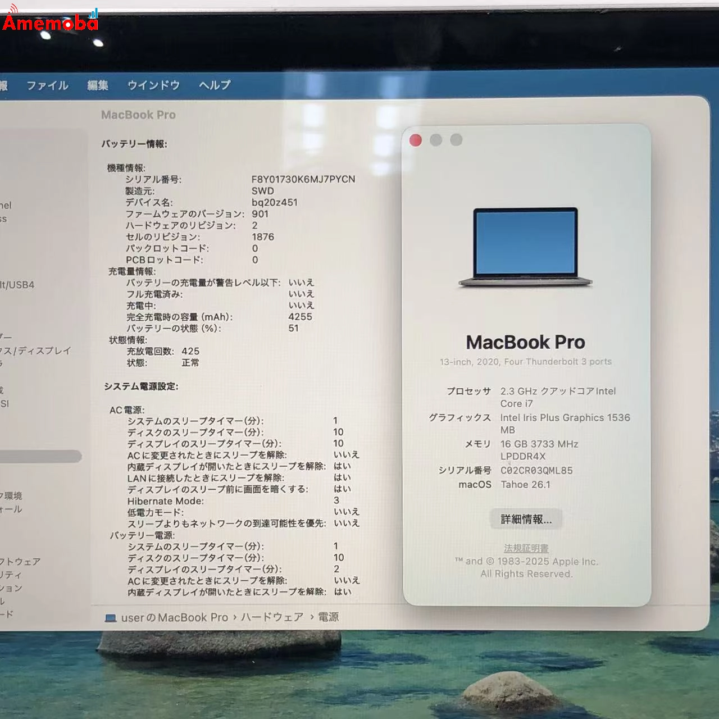Select battery serial number F8Y01730K6MJ7PYCN
Image resolution: width=719 pixels, height=719 pixels.
[x=303, y=179]
